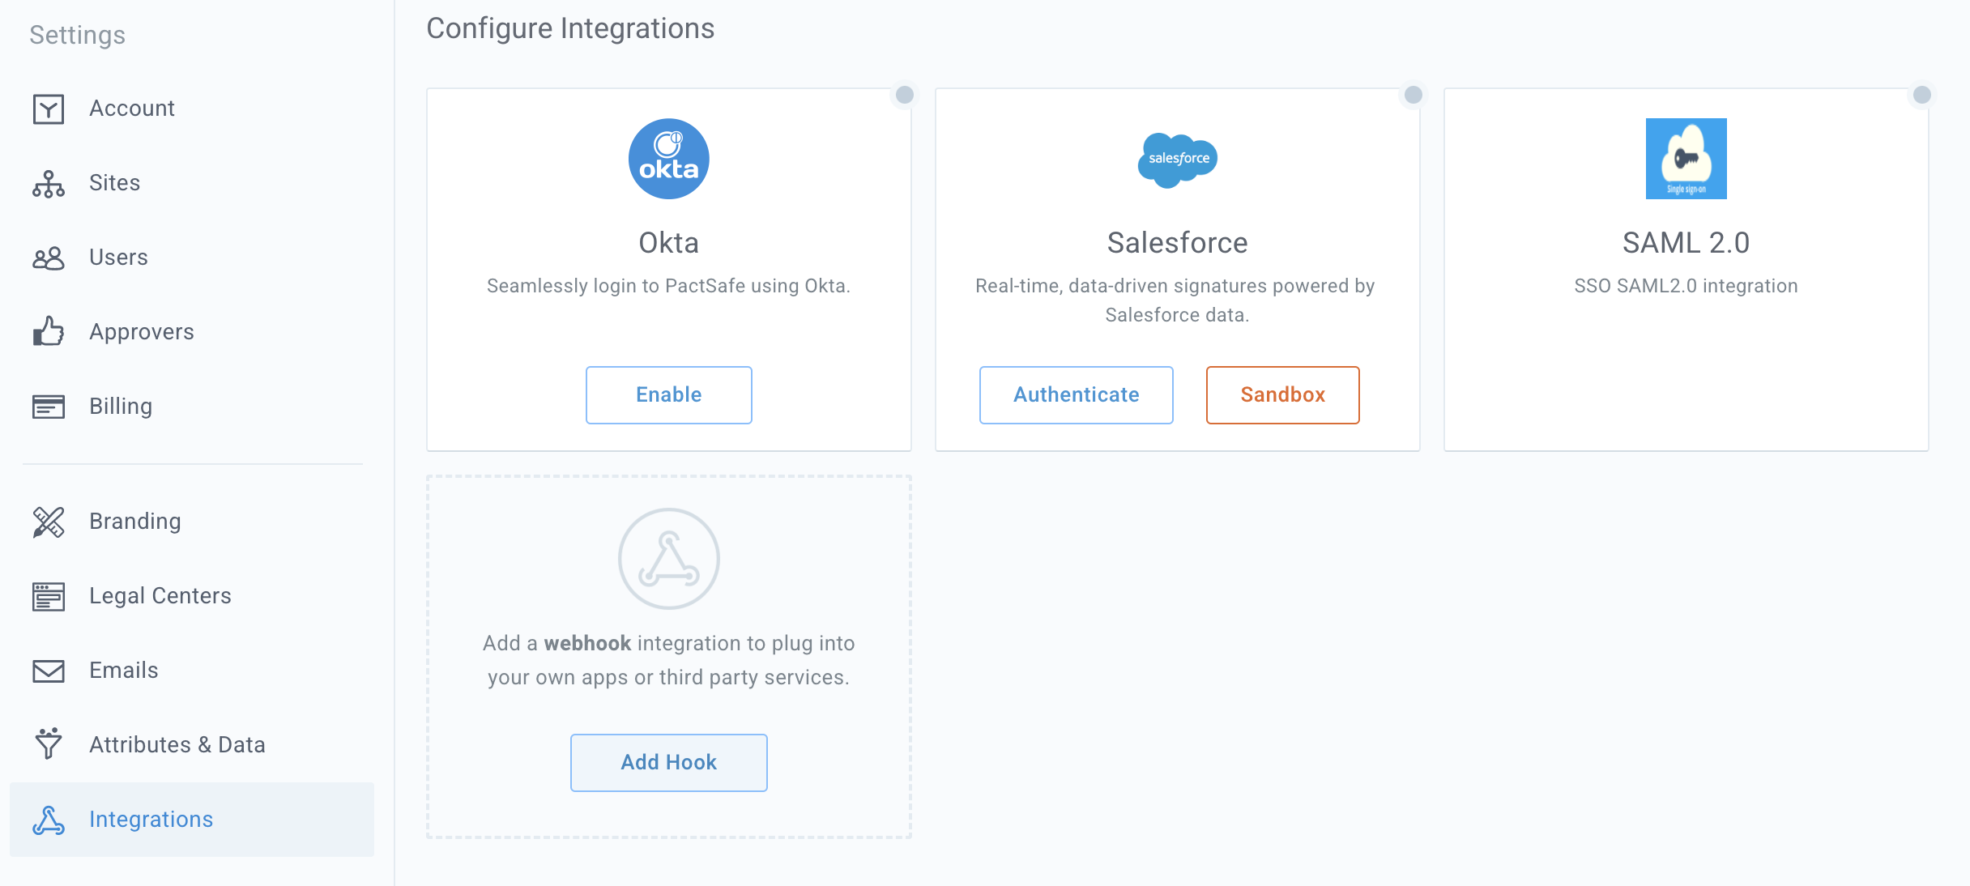The image size is (1970, 886).
Task: Toggle the Okta card status dot
Action: pyautogui.click(x=905, y=95)
